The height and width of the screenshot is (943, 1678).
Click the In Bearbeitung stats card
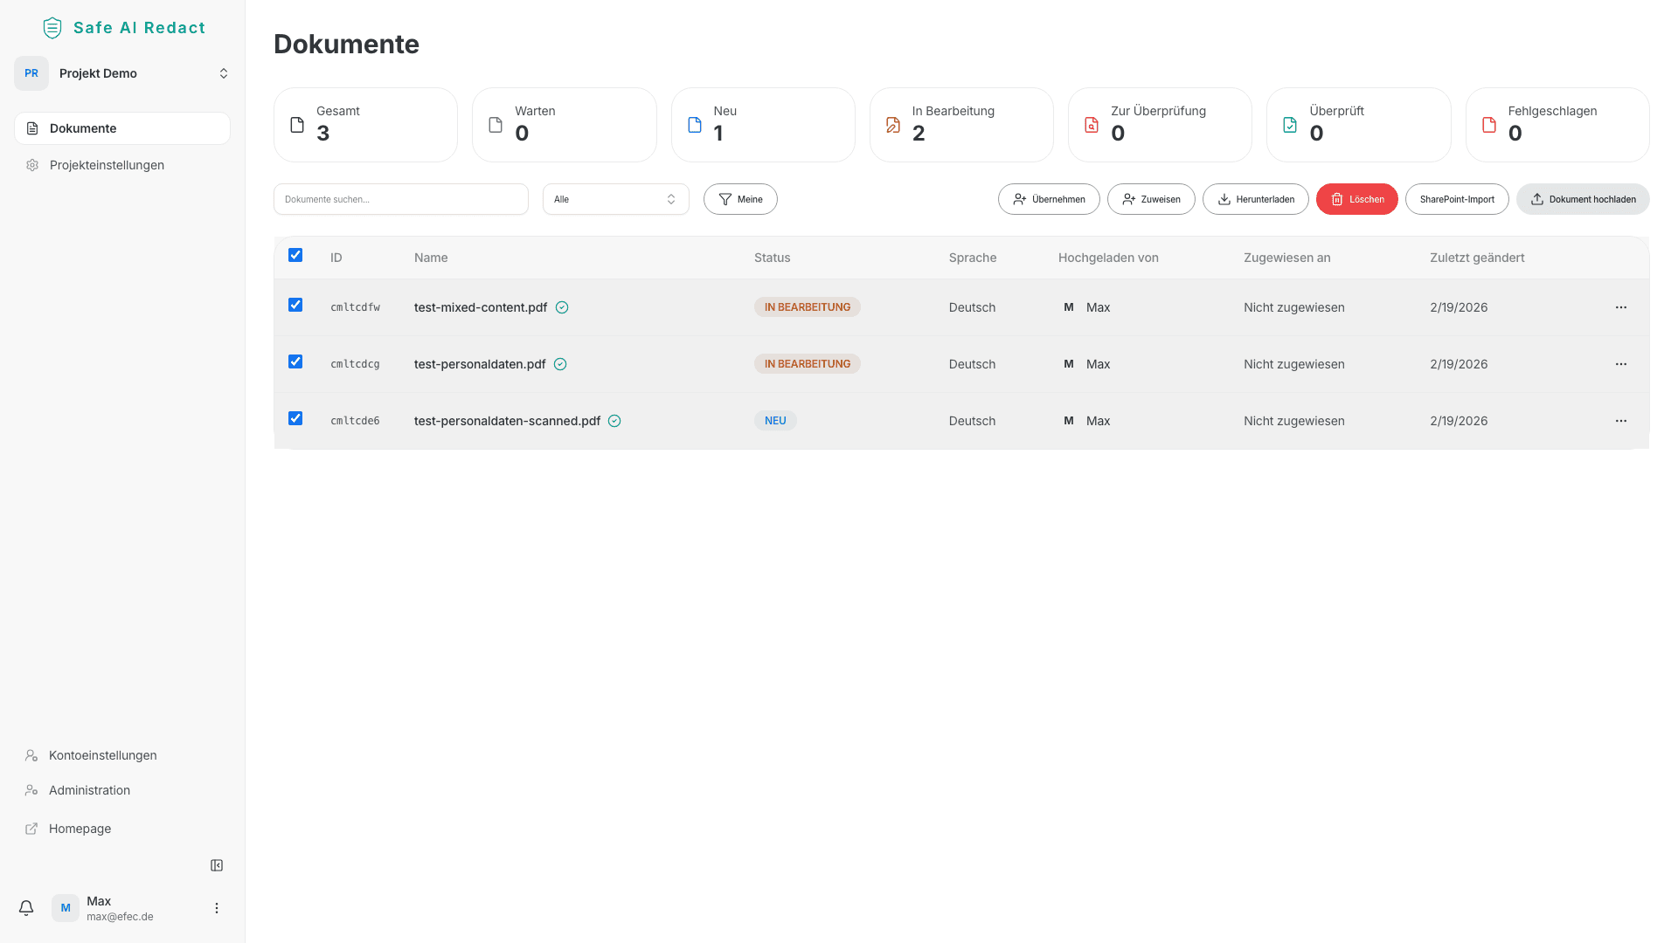(x=960, y=124)
